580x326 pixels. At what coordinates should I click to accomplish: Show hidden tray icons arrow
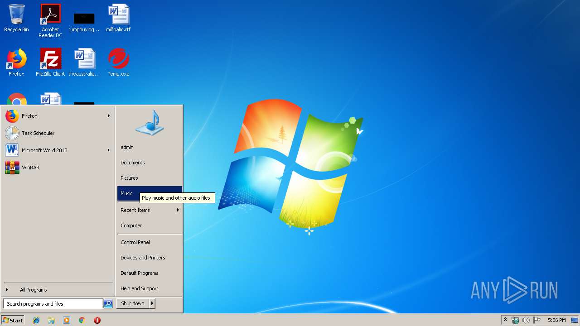click(x=505, y=320)
